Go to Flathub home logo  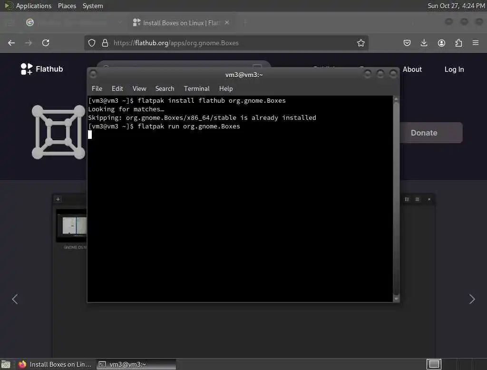(42, 69)
